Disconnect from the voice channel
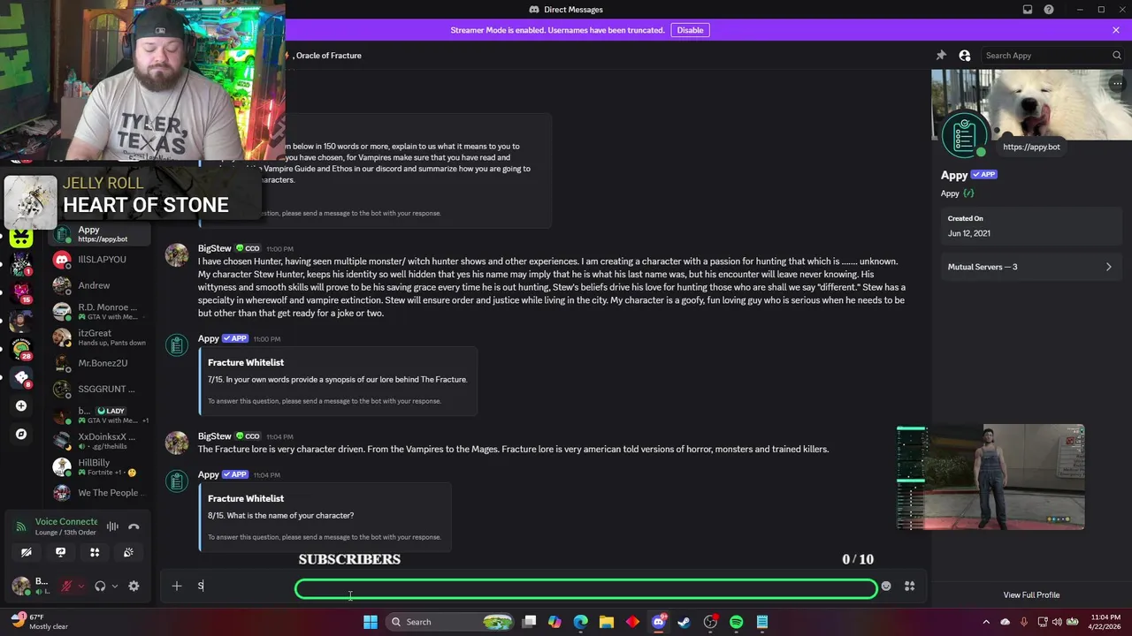 (134, 526)
